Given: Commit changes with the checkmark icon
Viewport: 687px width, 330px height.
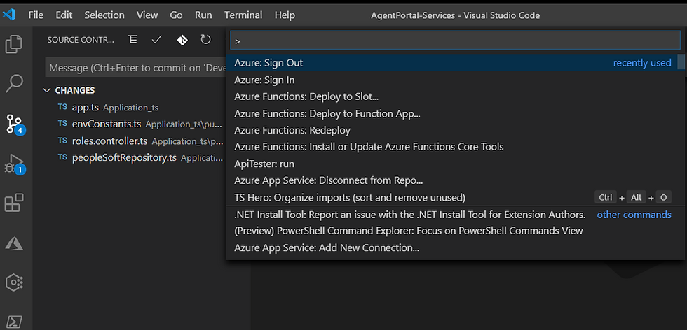Looking at the screenshot, I should [157, 40].
